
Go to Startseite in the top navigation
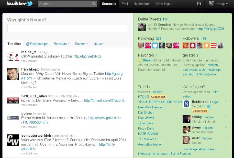(109, 4)
